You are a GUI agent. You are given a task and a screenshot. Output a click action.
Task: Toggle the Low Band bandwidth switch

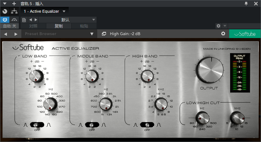[37, 125]
